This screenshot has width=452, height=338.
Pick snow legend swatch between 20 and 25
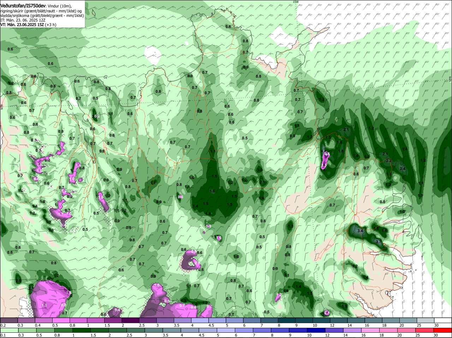pos(408,320)
